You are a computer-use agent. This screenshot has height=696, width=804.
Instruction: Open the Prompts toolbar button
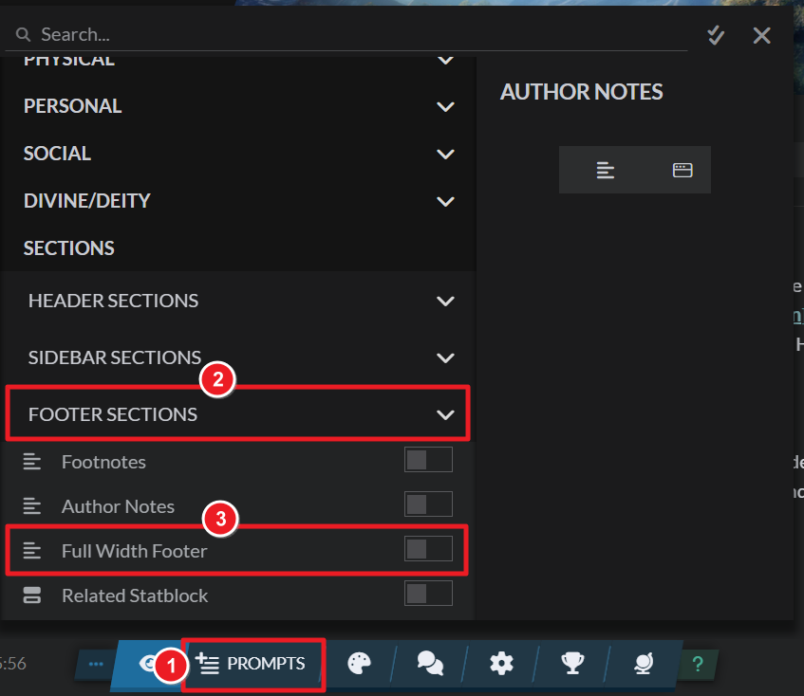click(252, 665)
